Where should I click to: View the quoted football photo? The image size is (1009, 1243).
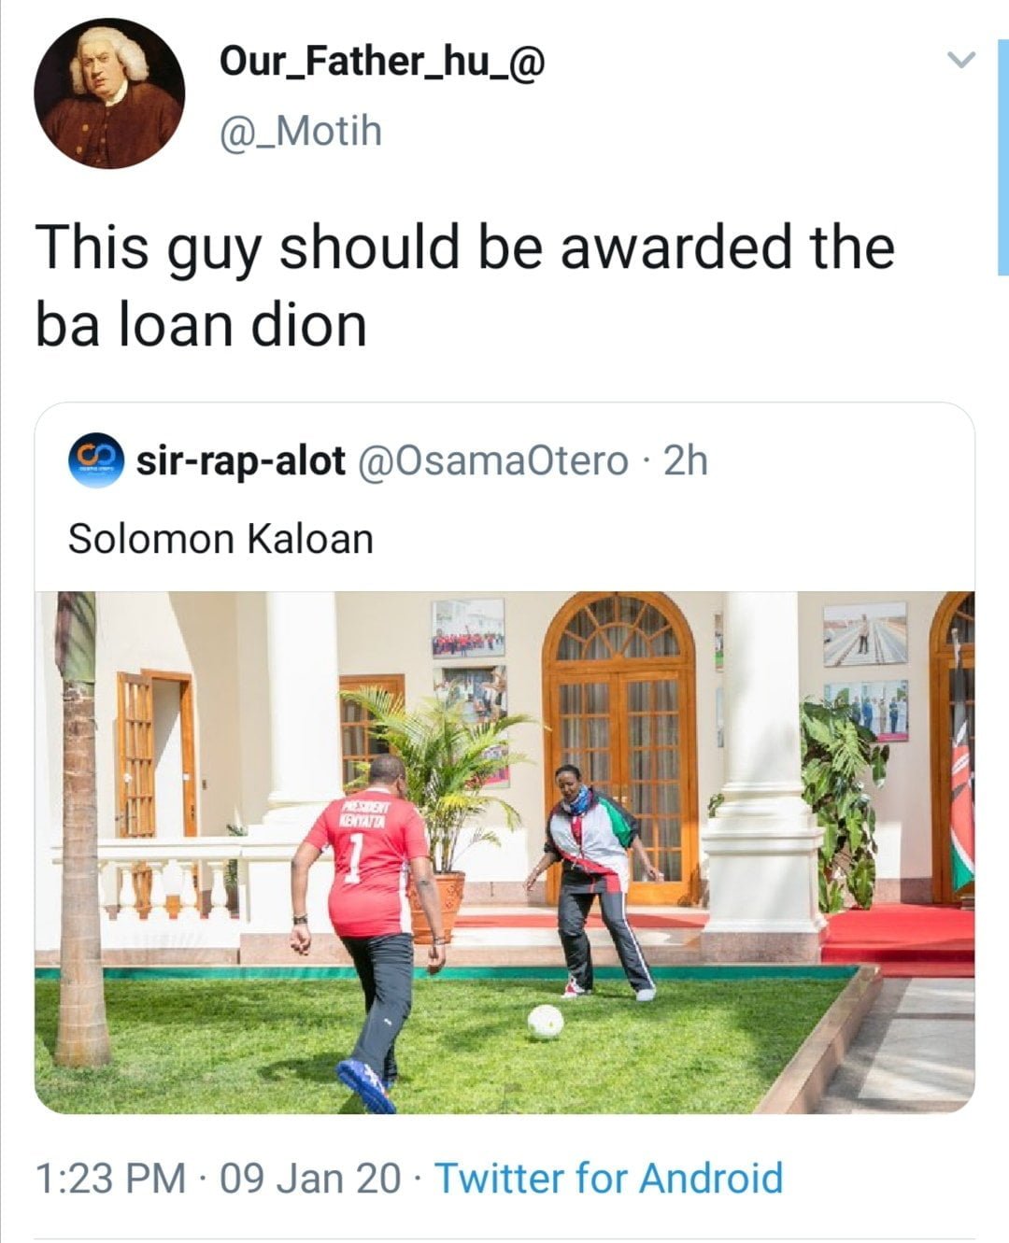tap(504, 852)
